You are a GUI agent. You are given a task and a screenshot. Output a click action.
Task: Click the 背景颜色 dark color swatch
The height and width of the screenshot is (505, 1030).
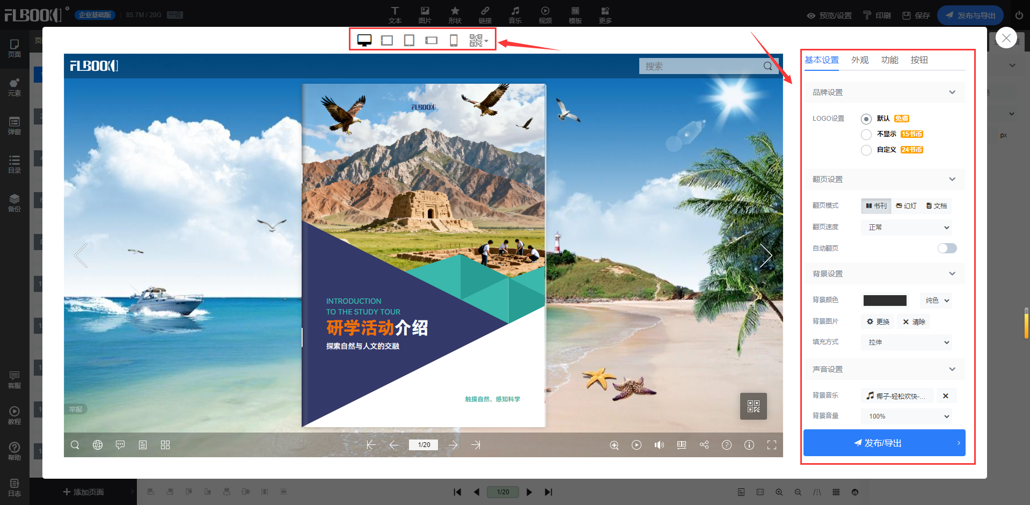point(885,301)
